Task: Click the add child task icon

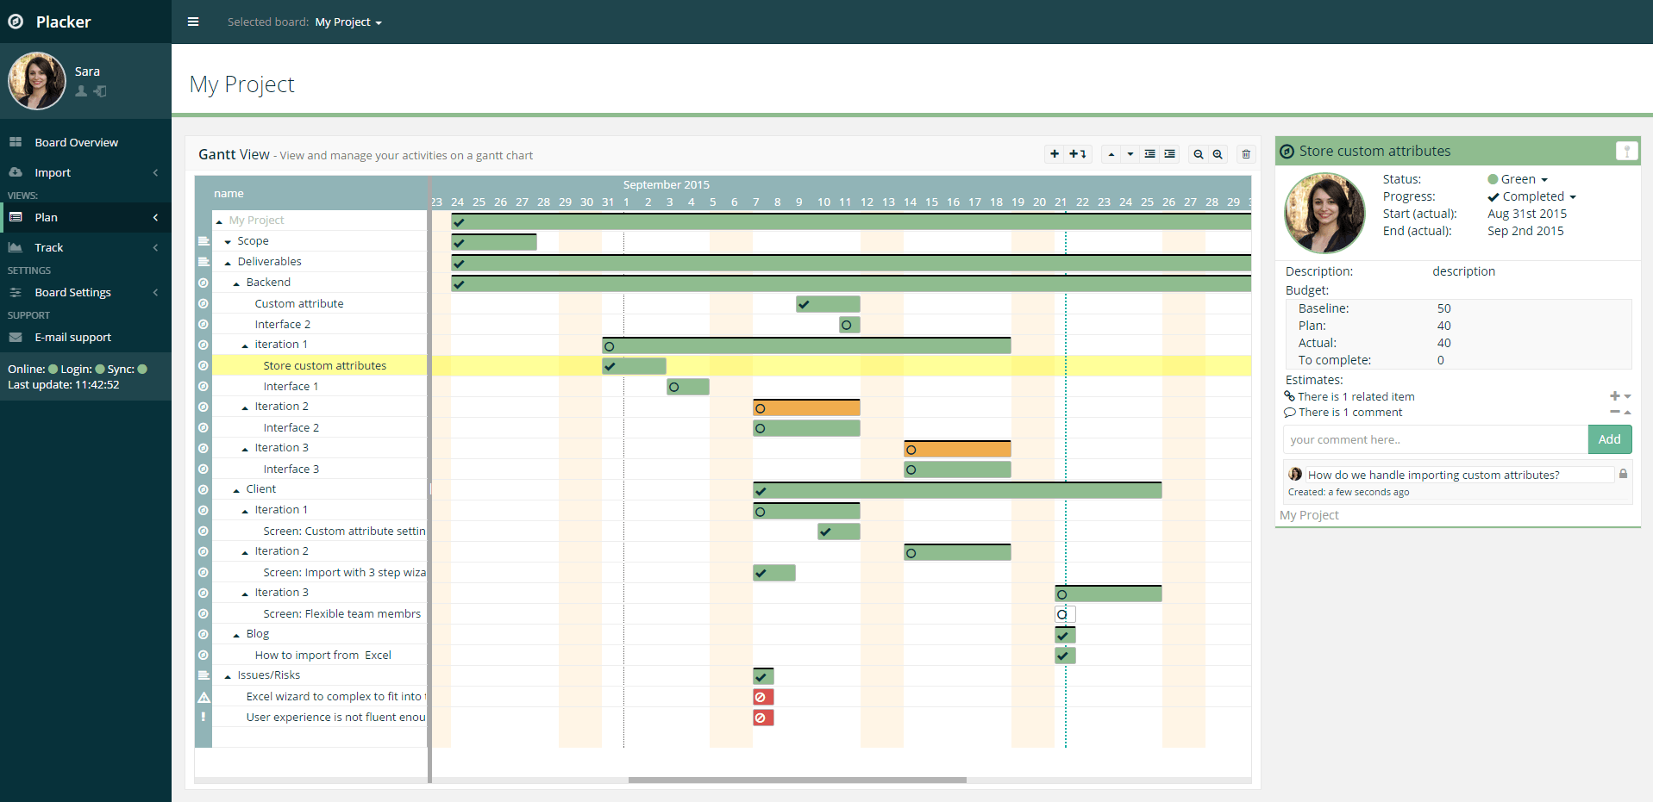Action: tap(1077, 154)
